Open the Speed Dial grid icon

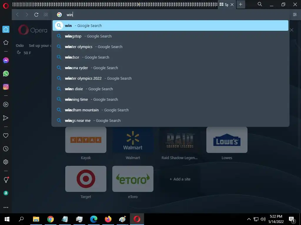46,15
